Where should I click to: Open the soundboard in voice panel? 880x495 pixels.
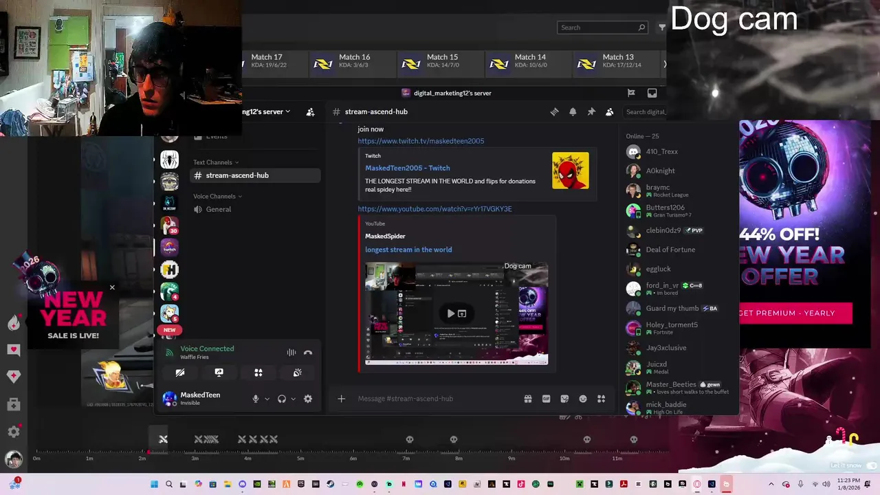point(297,372)
